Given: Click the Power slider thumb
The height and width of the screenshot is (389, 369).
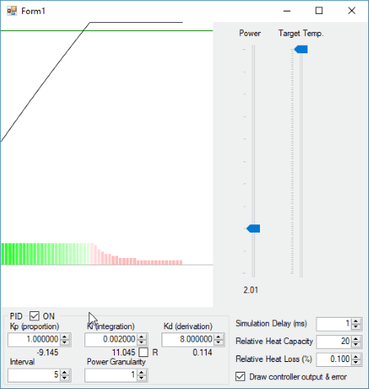Looking at the screenshot, I should coord(253,228).
